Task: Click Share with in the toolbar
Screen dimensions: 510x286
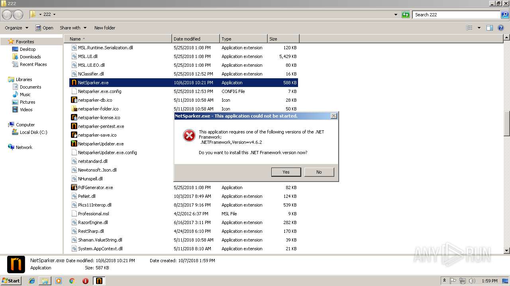Action: (73, 28)
